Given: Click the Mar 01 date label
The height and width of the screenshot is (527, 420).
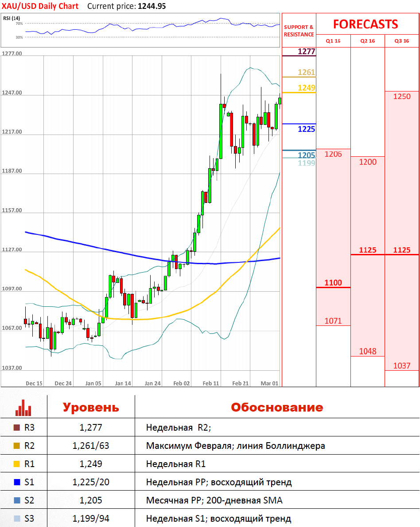Looking at the screenshot, I should point(270,384).
